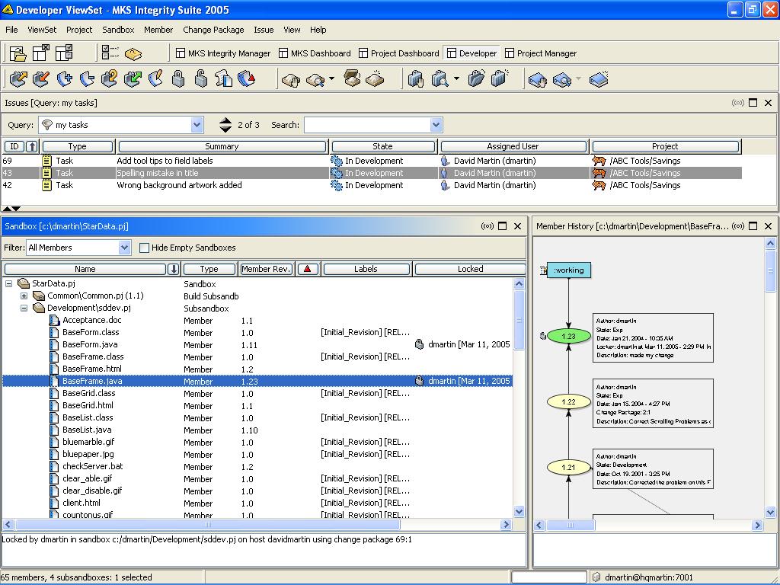Click the create new issue sparkle icon
Screen dimensions: 780x585
coord(599,79)
